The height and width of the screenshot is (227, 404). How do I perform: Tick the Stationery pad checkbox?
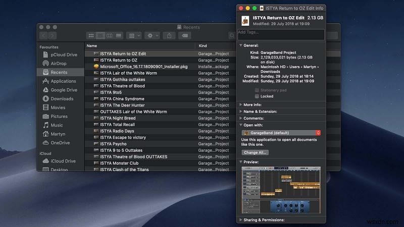click(257, 90)
